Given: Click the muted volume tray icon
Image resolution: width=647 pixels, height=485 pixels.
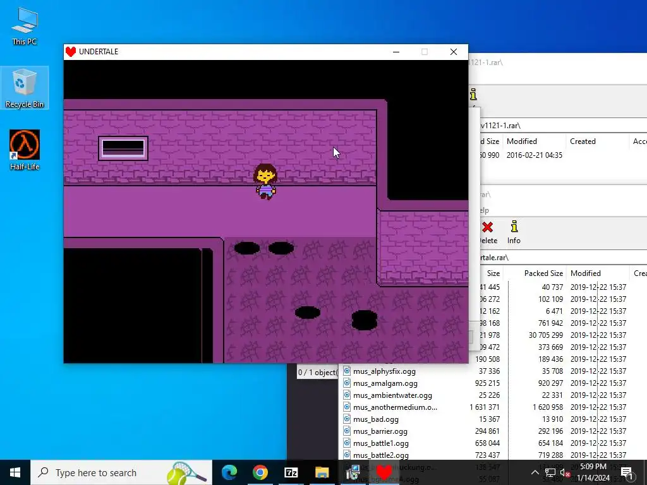Looking at the screenshot, I should pos(565,472).
